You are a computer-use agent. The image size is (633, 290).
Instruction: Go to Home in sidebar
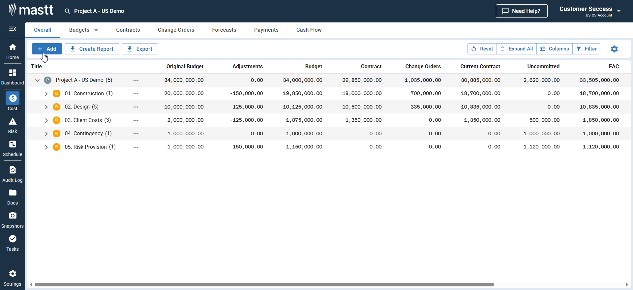pos(13,51)
